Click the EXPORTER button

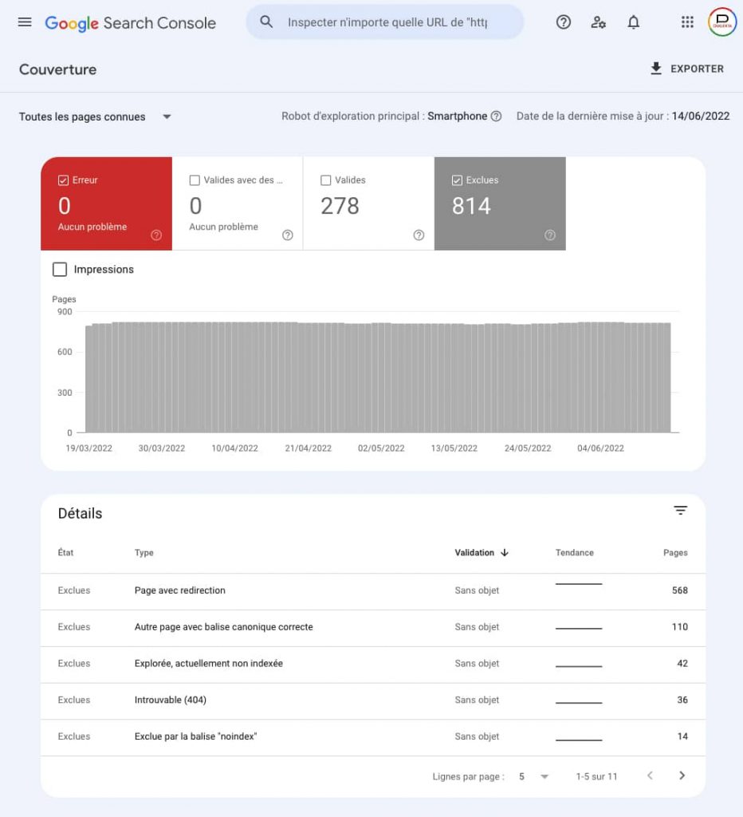(687, 69)
